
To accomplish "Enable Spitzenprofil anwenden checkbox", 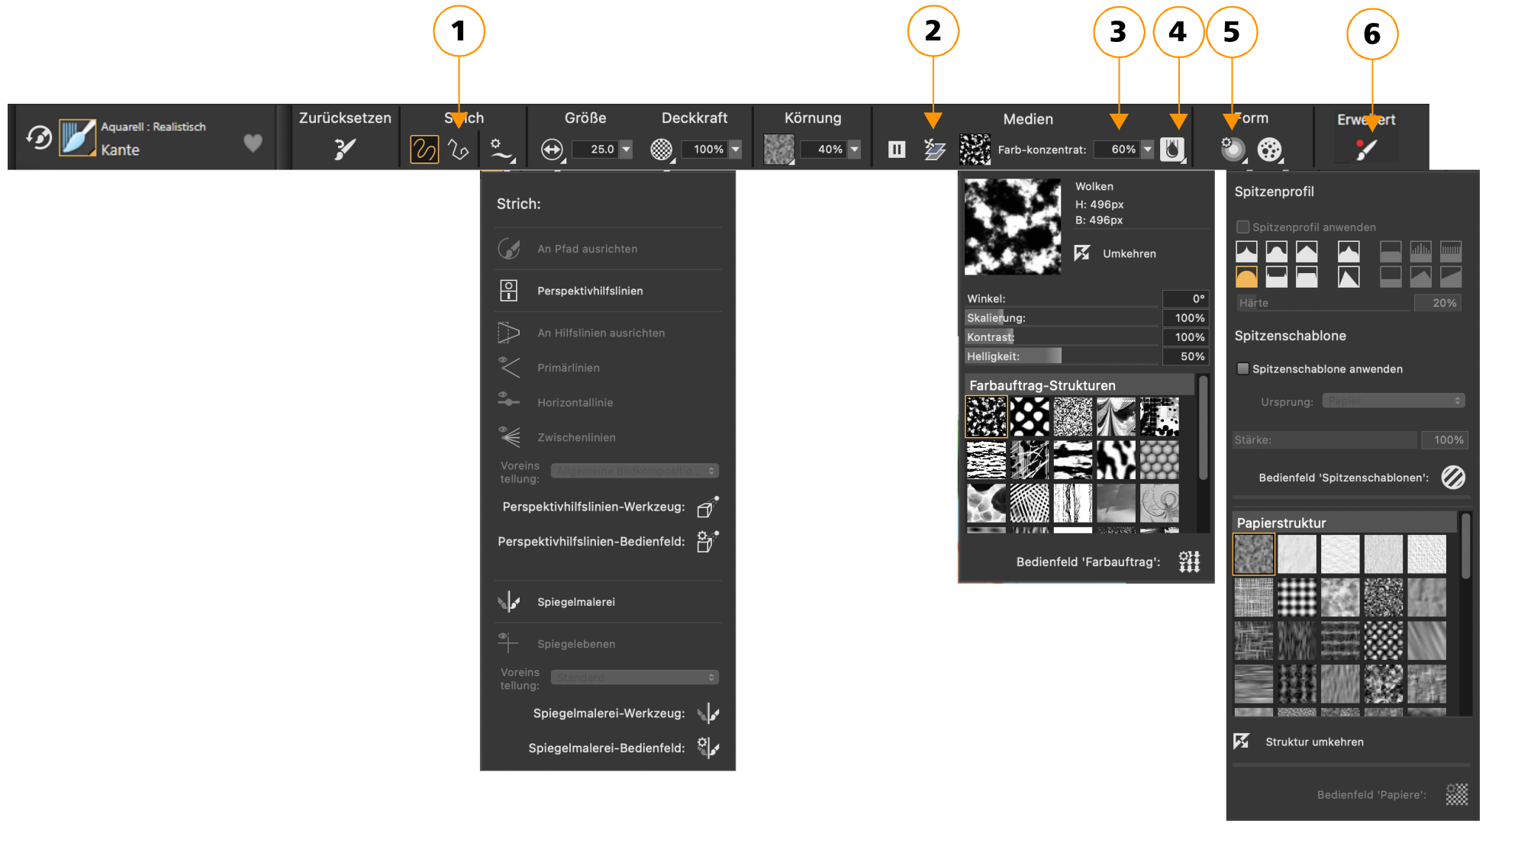I will tap(1243, 227).
